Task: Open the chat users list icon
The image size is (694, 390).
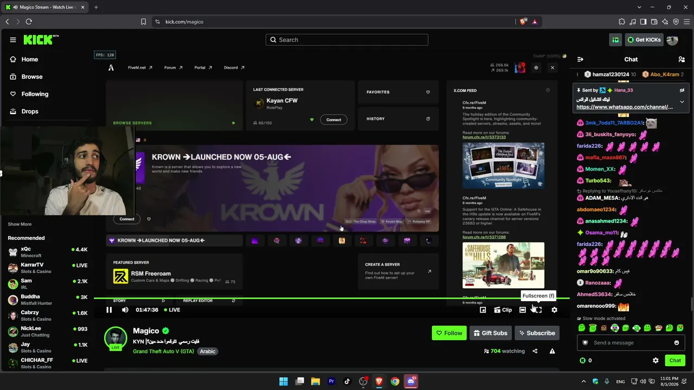Action: 682,59
